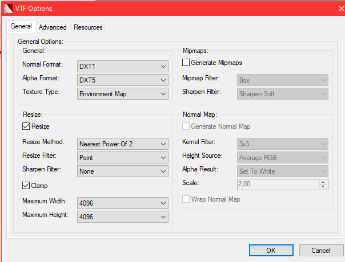
Task: Expand the Maximum Width dropdown
Action: [x=122, y=203]
